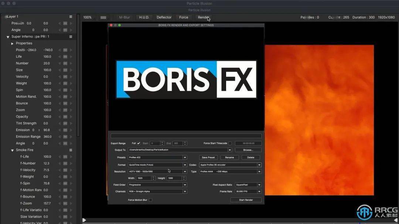This screenshot has height=224, width=399.
Task: Click the keyframe icon beside Opacity parameter
Action: click(x=65, y=116)
